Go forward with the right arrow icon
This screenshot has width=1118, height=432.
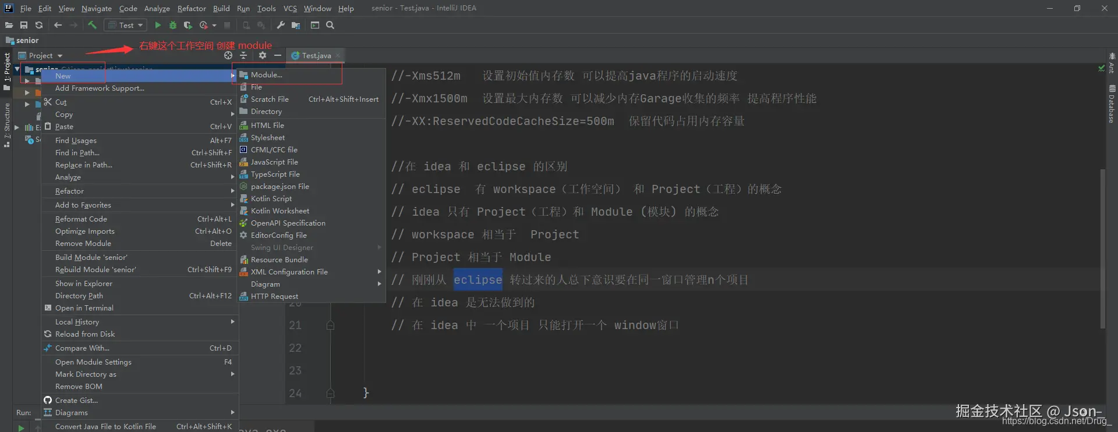[x=73, y=25]
